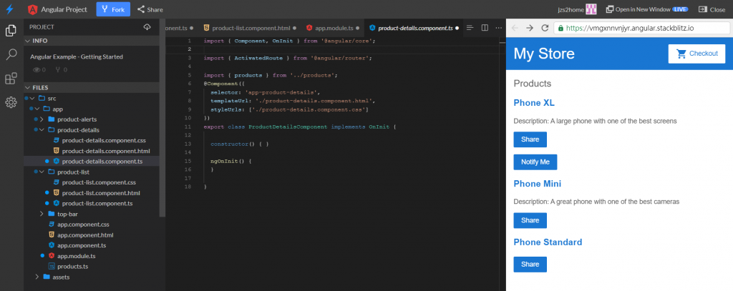Click the preview back arrow
Viewport: 733px width, 291px height.
pos(515,28)
